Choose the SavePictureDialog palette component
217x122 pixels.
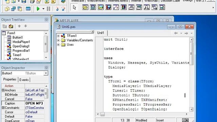click(x=108, y=7)
